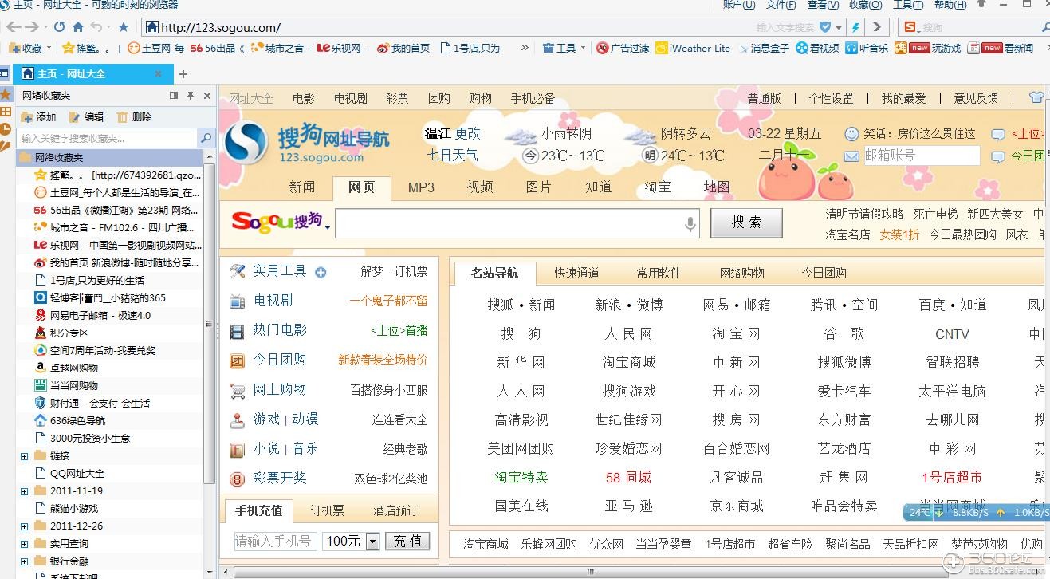
Task: Open the home page via toolbar house icon
Action: (78, 26)
